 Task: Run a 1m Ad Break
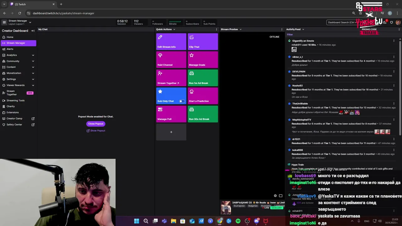[x=203, y=78]
